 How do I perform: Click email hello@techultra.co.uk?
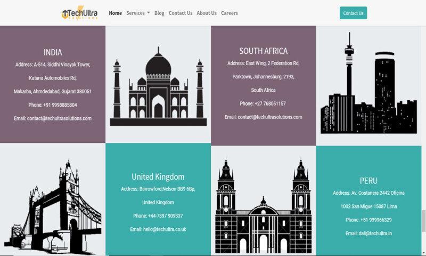coord(158,229)
